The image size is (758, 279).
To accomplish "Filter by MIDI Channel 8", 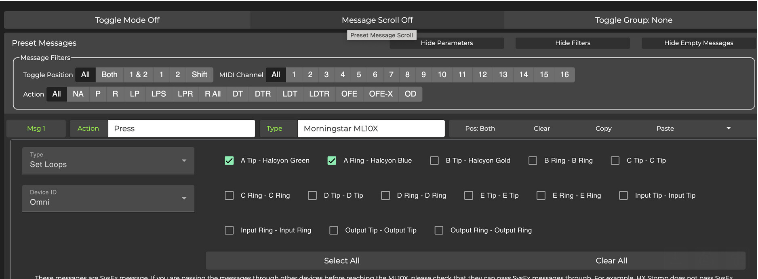I will coord(407,74).
